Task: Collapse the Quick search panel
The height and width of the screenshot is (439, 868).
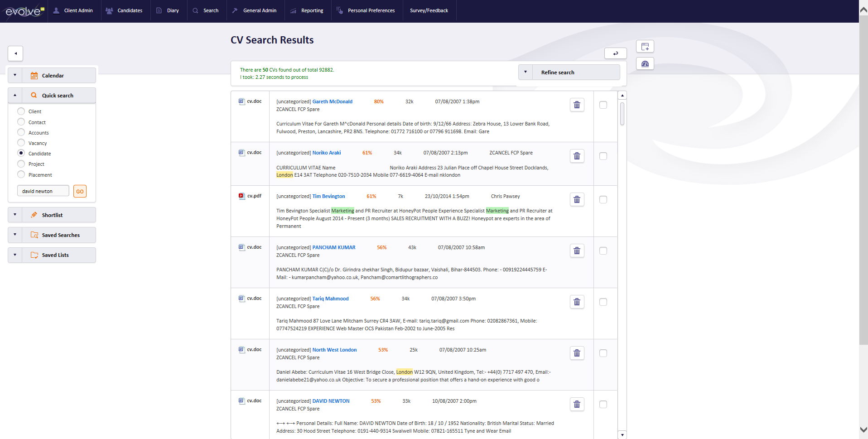Action: pyautogui.click(x=14, y=95)
